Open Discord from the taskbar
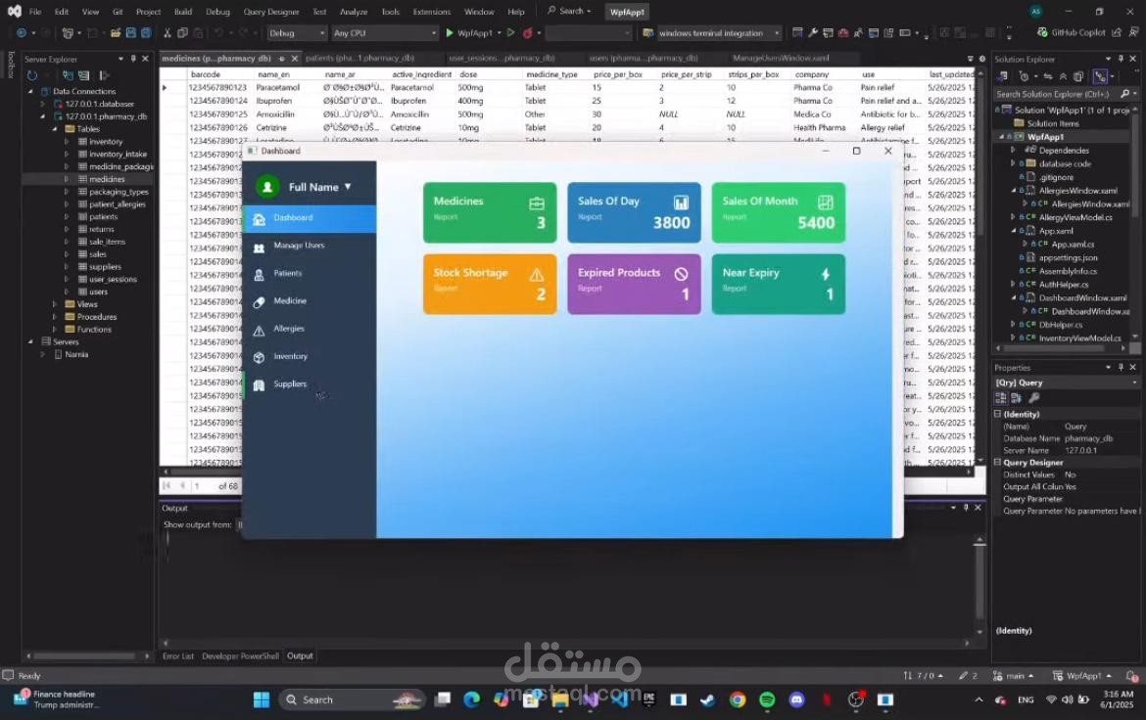The image size is (1146, 720). pyautogui.click(x=796, y=699)
